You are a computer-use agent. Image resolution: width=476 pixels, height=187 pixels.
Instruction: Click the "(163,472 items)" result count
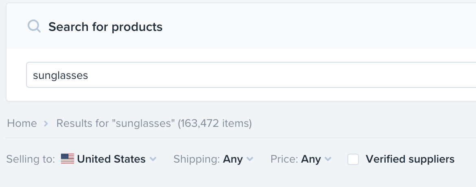[x=215, y=123]
